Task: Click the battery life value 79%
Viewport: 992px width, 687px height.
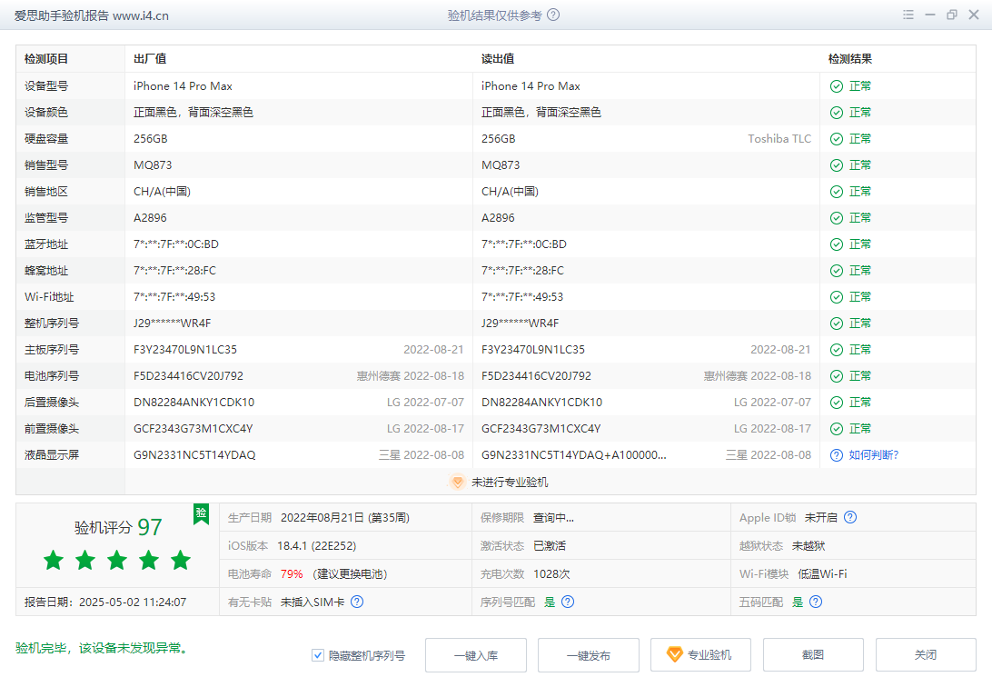Action: [x=292, y=573]
